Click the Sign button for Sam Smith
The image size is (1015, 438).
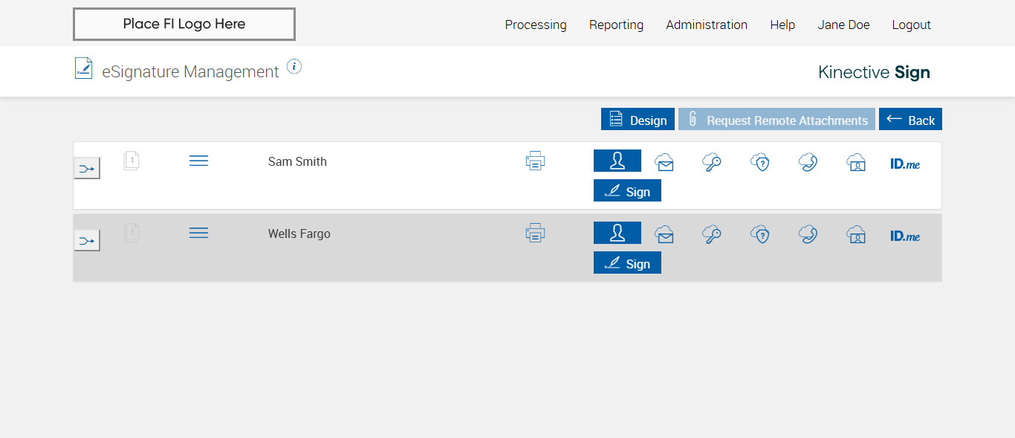pyautogui.click(x=627, y=191)
